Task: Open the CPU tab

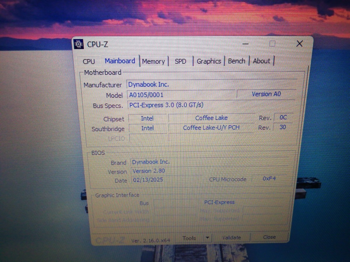Action: pyautogui.click(x=89, y=61)
